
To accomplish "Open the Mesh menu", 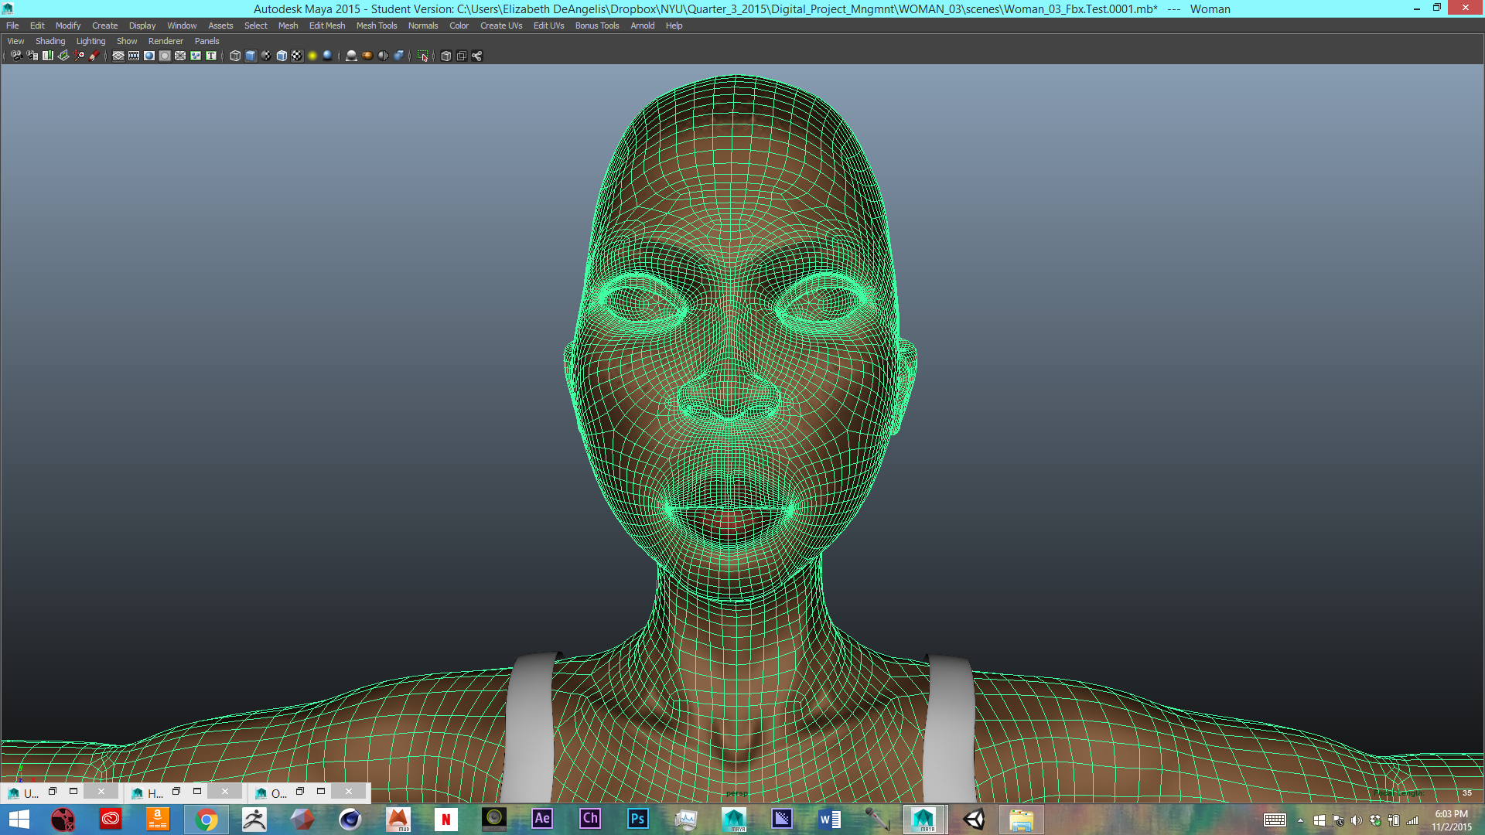I will coord(288,26).
